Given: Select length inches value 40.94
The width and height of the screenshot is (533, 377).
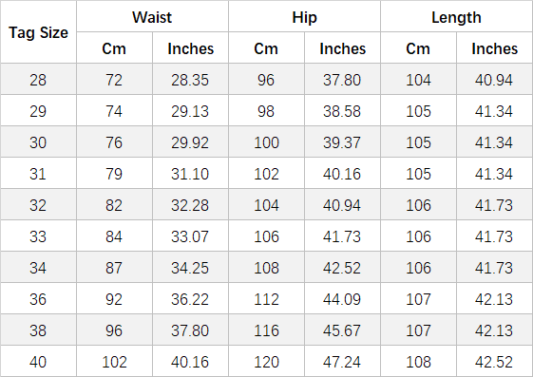Looking at the screenshot, I should coord(495,80).
